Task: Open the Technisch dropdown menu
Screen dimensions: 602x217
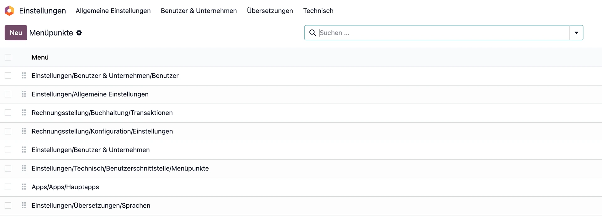Action: coord(318,11)
